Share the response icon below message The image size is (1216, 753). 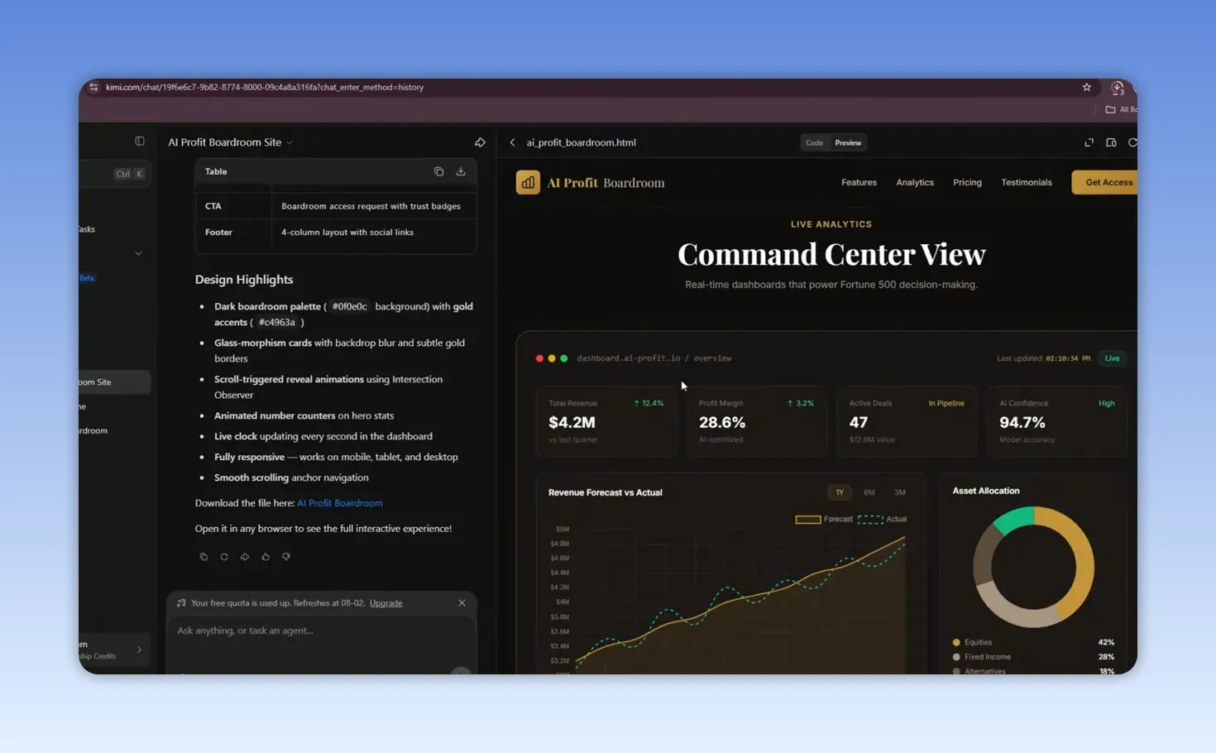coord(245,557)
